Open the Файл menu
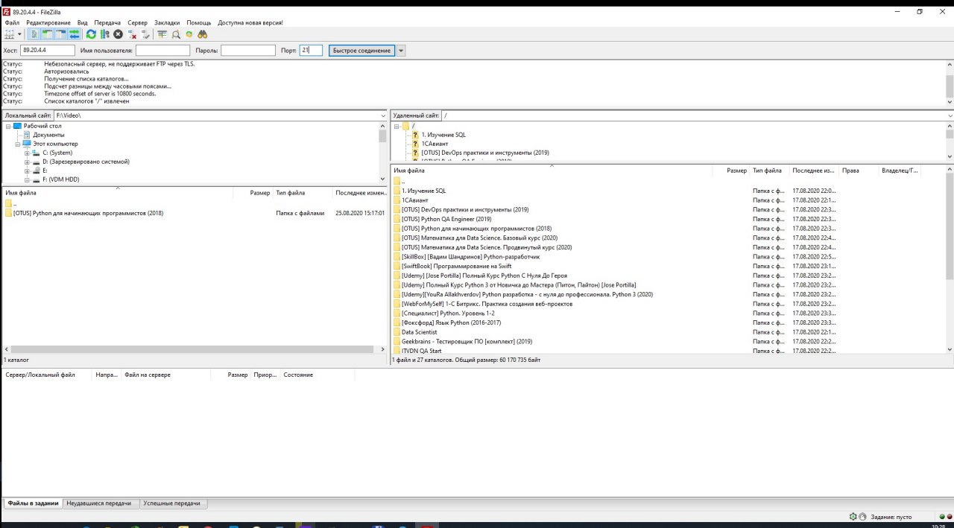Screen dimensions: 954x528 tap(12, 23)
